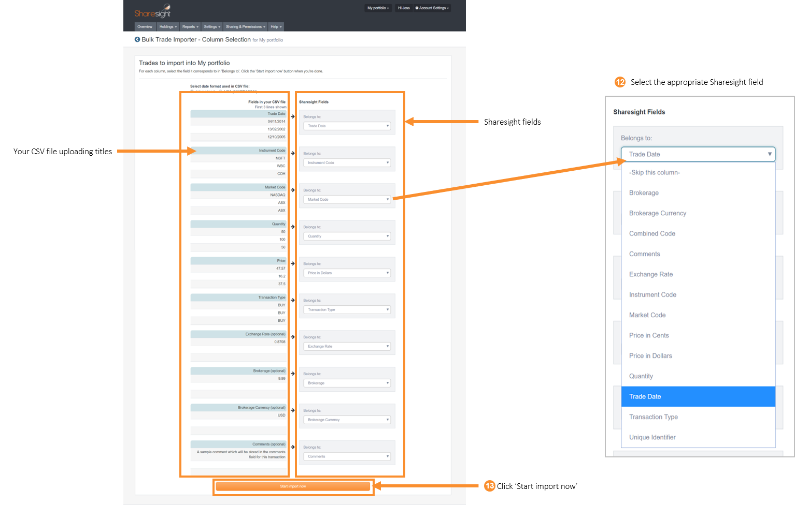Choose Combined Code option
Screen dimensions: 795x505
click(x=698, y=233)
